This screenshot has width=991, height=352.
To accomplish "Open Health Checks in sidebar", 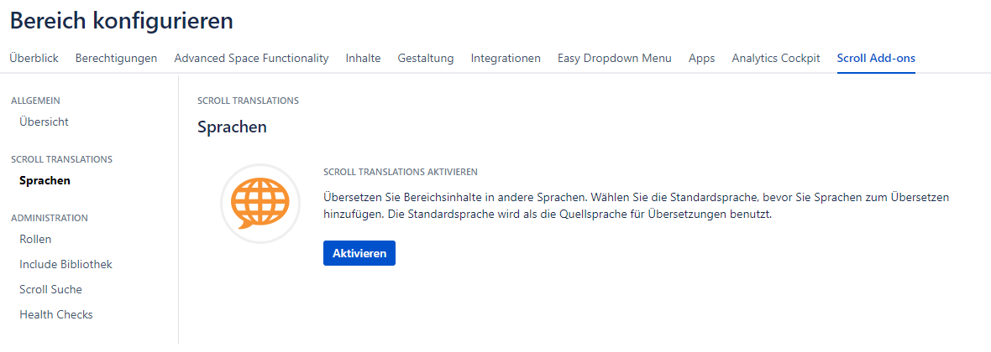I will click(56, 314).
